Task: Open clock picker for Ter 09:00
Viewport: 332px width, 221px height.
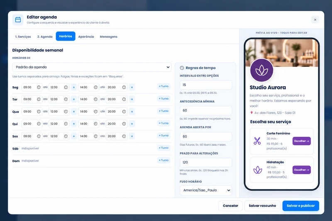Action: coord(39,99)
